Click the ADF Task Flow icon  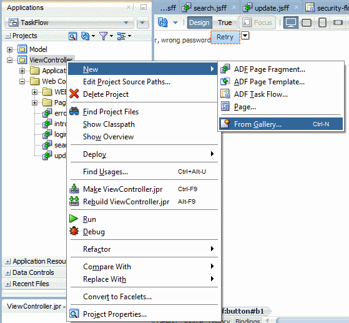(225, 94)
